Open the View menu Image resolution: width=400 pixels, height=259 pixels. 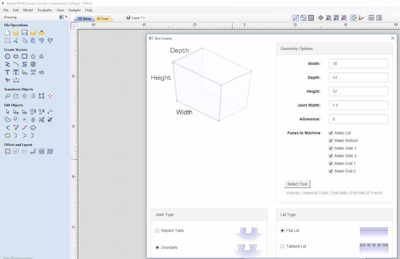pyautogui.click(x=60, y=10)
